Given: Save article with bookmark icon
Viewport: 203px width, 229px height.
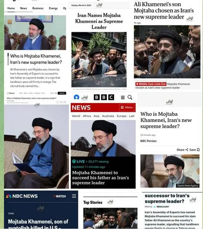Looking at the screenshot, I should click(198, 150).
